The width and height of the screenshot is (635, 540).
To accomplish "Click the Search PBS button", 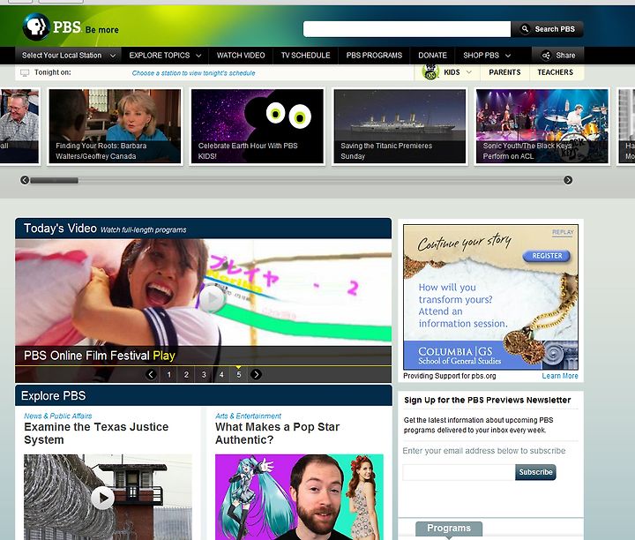I will [x=547, y=29].
